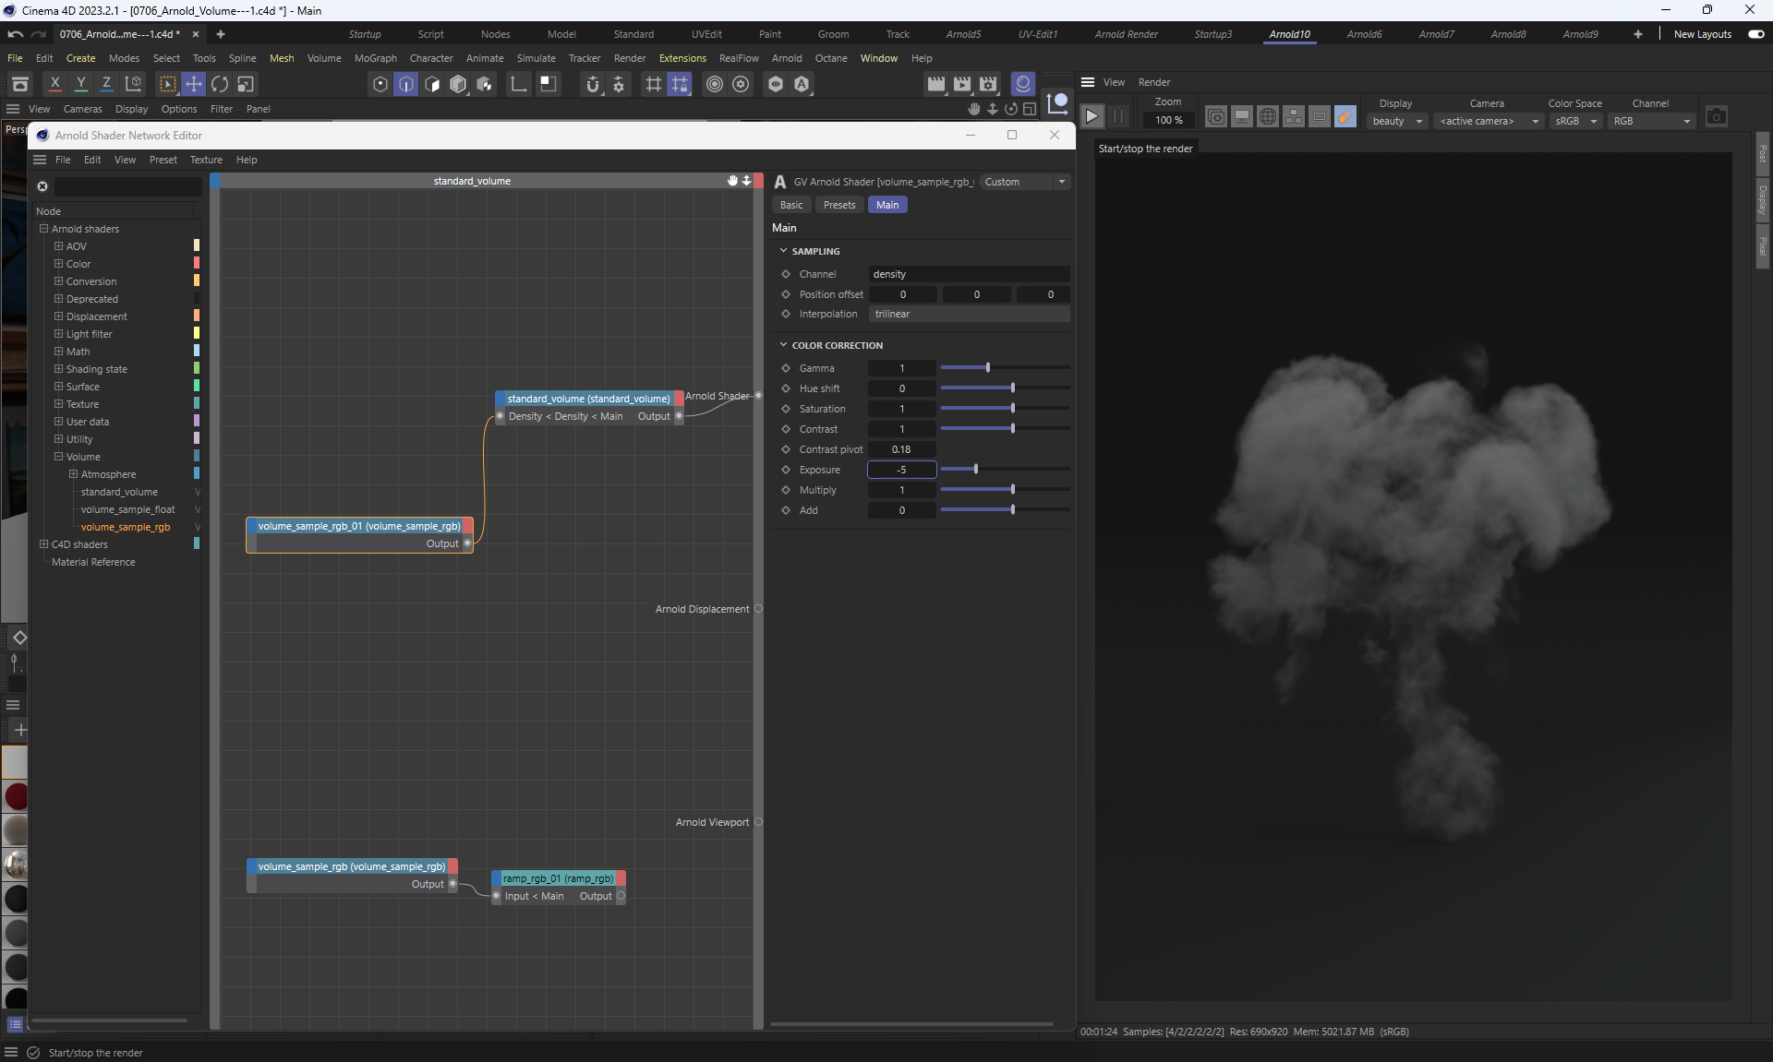Select volume_sample_float in node list
The width and height of the screenshot is (1773, 1062).
[127, 509]
